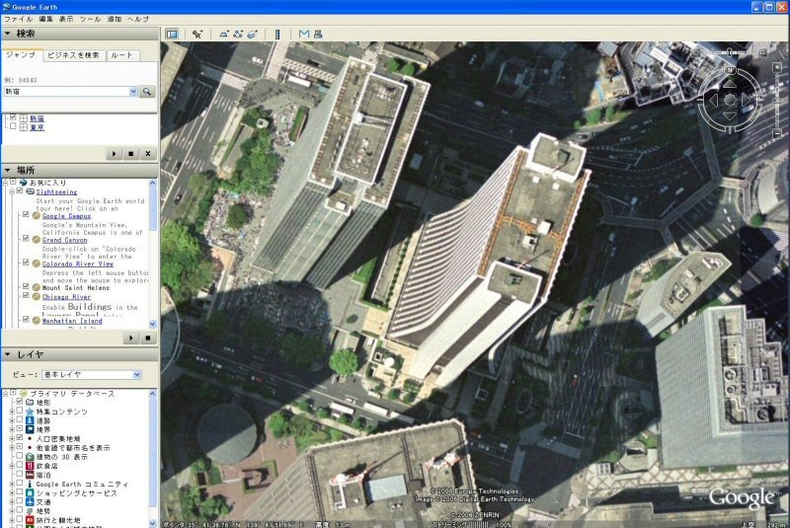
Task: Open the 表示 menu
Action: [66, 19]
